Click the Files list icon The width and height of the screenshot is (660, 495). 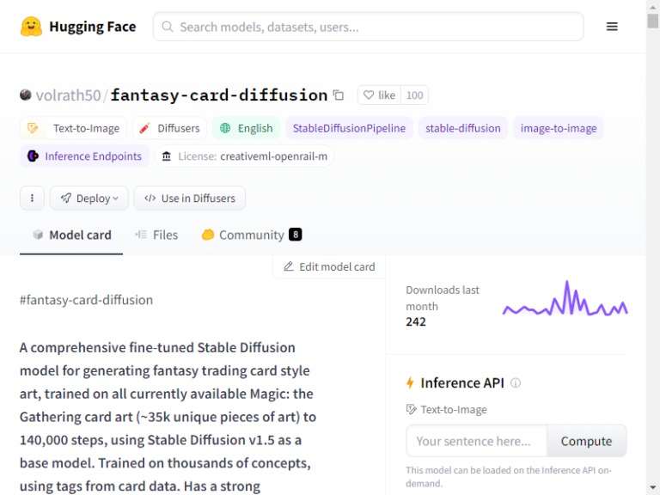pos(141,235)
